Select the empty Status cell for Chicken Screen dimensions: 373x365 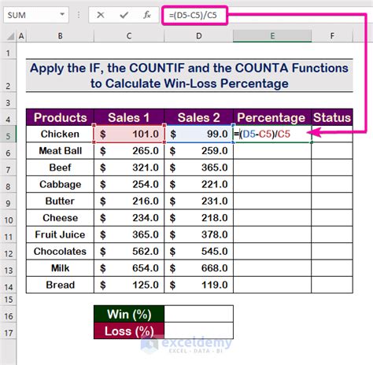pyautogui.click(x=332, y=134)
